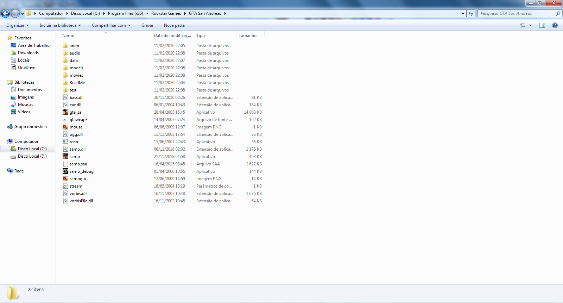The height and width of the screenshot is (303, 563).
Task: Open the Incluir na biblioteca menu
Action: pyautogui.click(x=60, y=25)
